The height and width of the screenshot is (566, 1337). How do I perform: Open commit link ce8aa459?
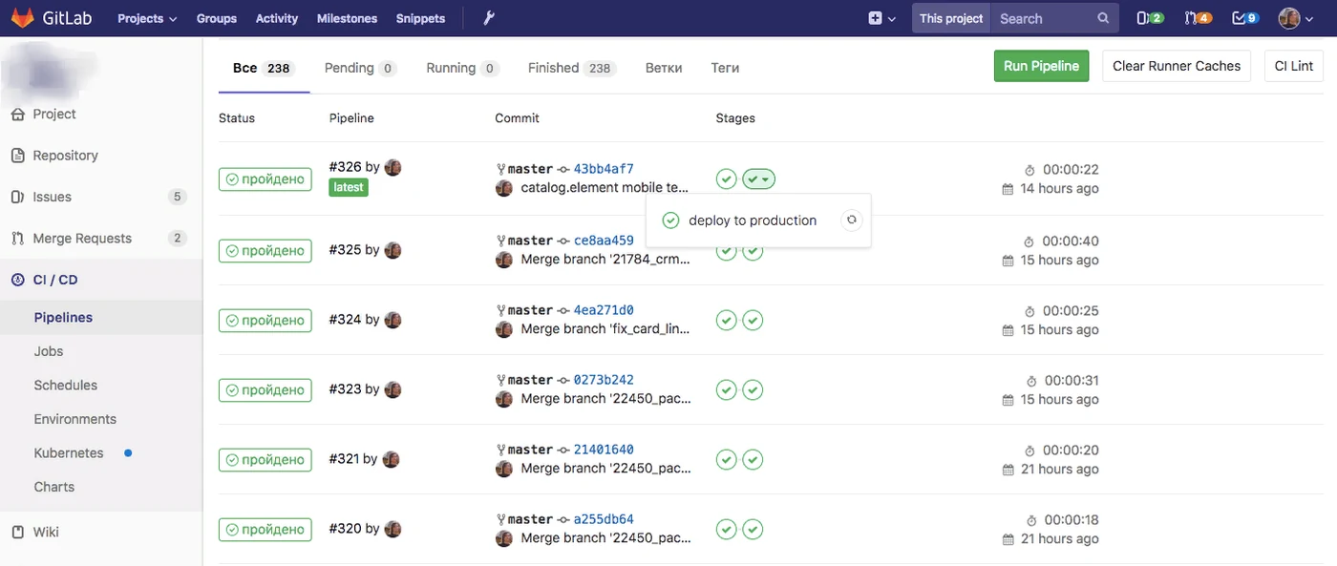tap(604, 241)
